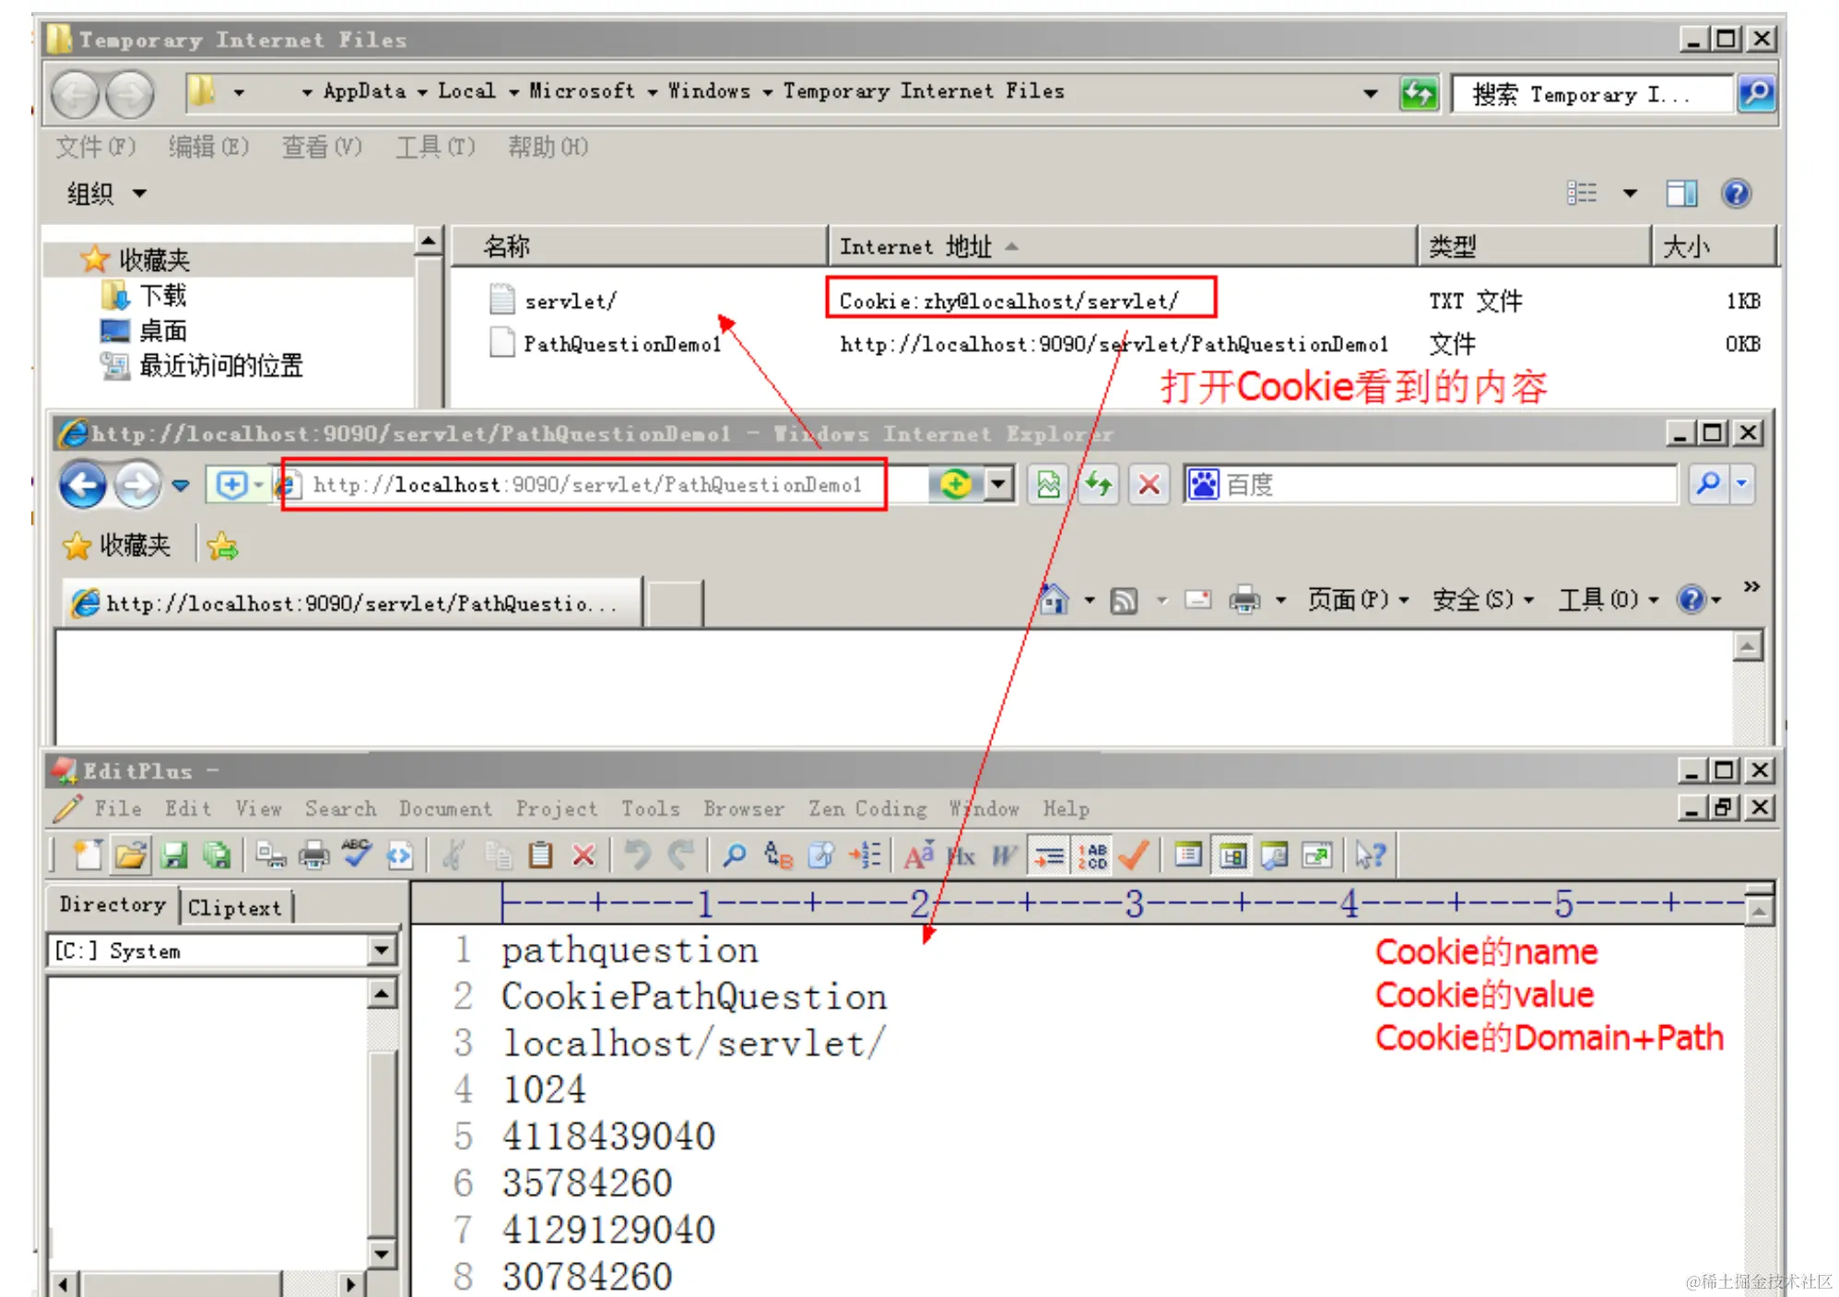
Task: Switch to the Cliptext tab
Action: [234, 908]
